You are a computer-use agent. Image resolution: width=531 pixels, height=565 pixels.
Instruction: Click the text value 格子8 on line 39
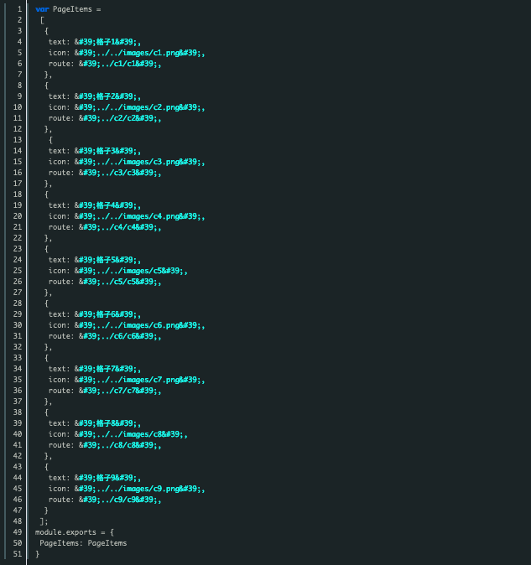[107, 423]
